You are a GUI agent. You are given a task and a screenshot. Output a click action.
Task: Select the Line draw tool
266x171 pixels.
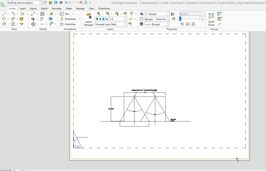click(4, 14)
